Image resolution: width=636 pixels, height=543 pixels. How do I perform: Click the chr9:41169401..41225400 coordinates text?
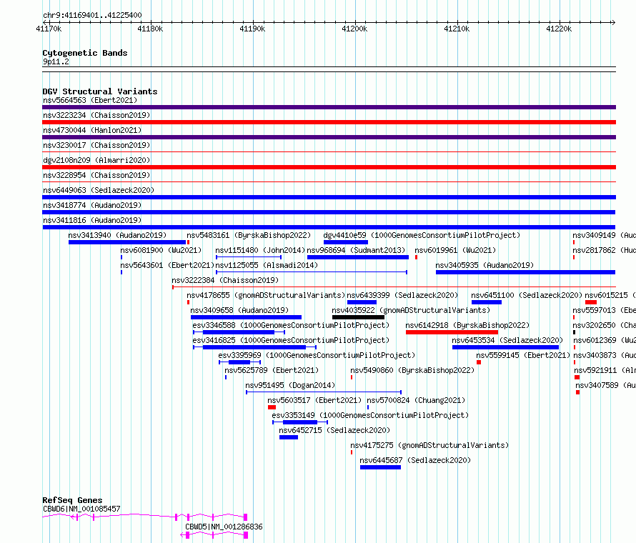92,16
